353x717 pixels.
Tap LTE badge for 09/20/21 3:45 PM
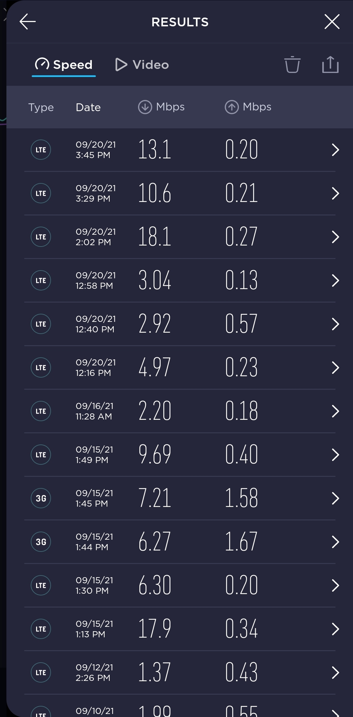tap(41, 150)
